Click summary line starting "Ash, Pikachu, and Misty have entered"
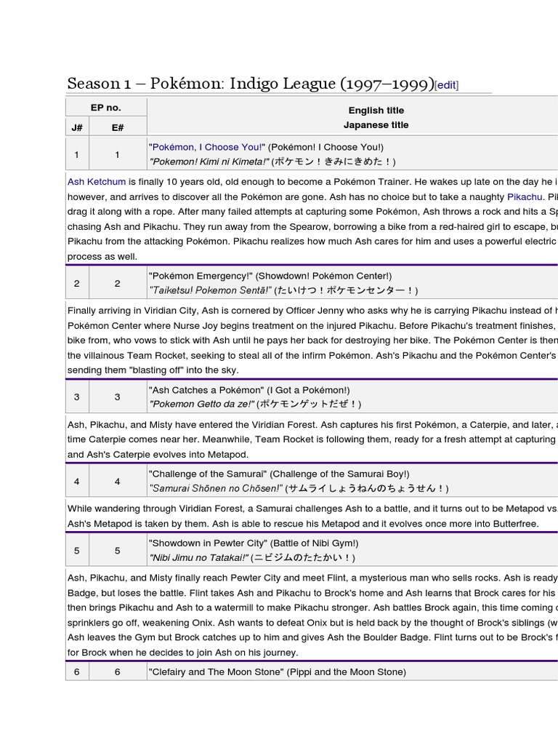The width and height of the screenshot is (558, 745). [x=312, y=425]
